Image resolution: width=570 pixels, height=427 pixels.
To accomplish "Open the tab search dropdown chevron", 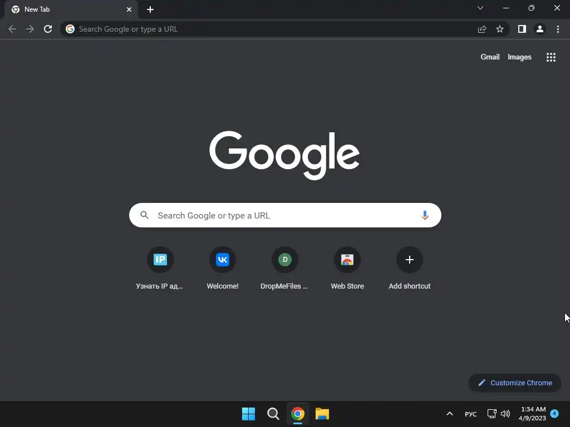I will click(x=480, y=8).
